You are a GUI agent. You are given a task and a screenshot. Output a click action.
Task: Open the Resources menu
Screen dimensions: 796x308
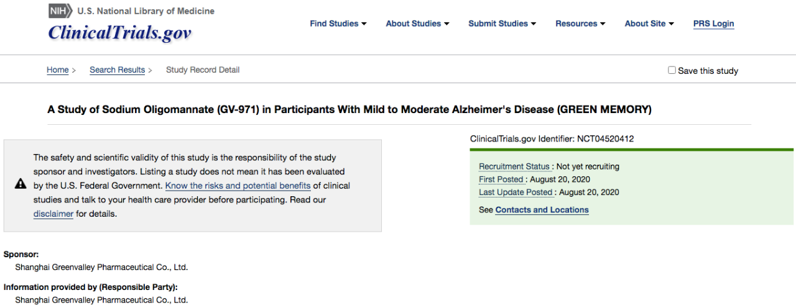(580, 24)
